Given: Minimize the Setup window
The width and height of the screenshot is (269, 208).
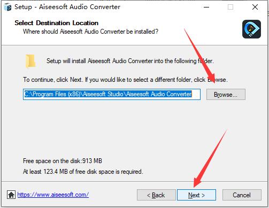Looking at the screenshot, I should 206,7.
